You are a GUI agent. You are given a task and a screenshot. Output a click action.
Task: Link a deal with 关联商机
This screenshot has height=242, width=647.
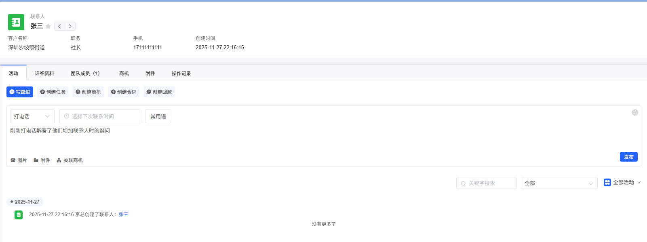[70, 160]
